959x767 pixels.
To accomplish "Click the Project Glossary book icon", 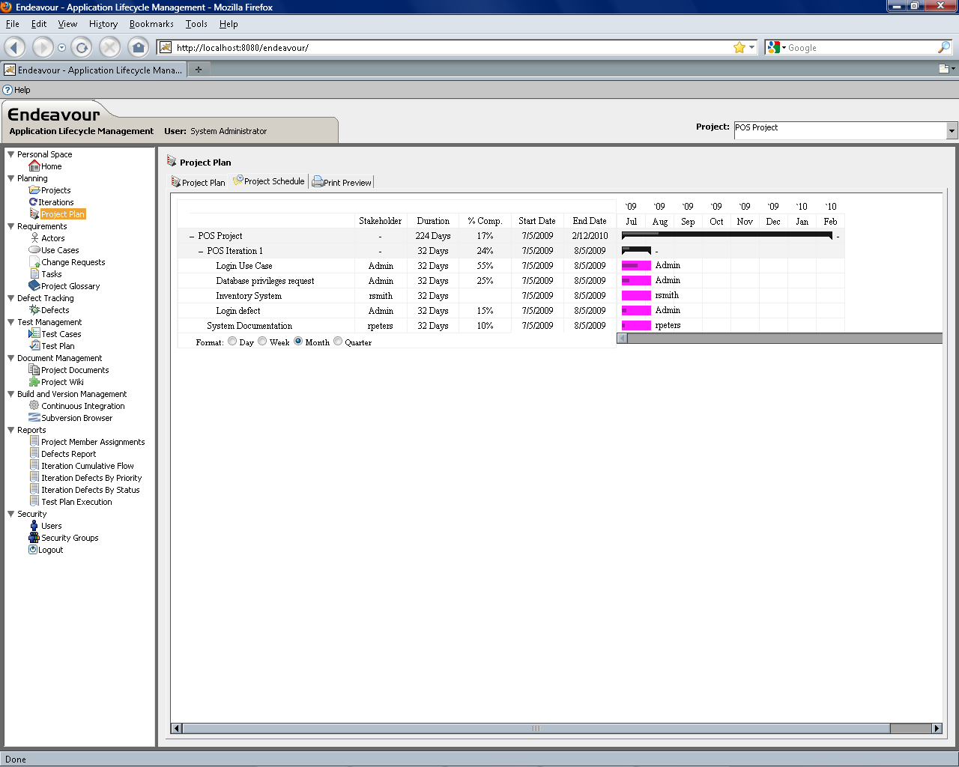I will [x=34, y=285].
